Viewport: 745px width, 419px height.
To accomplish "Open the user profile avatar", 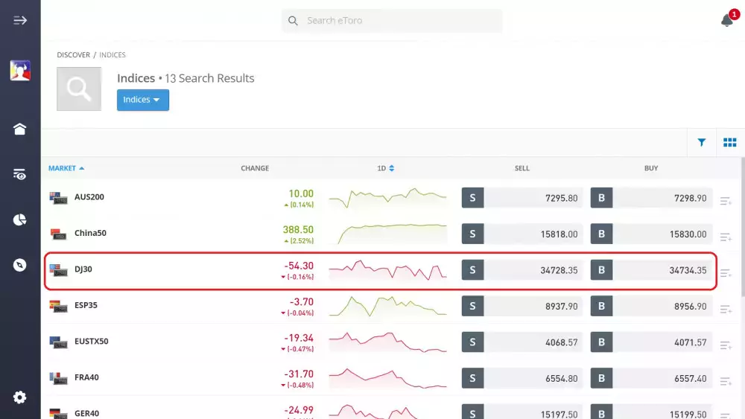I will click(20, 70).
